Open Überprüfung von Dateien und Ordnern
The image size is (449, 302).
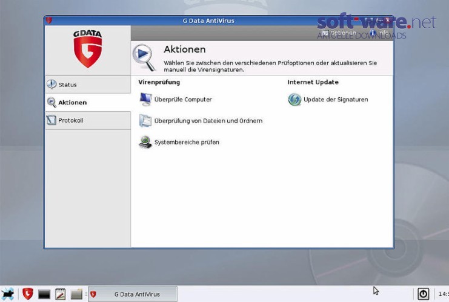tap(208, 121)
